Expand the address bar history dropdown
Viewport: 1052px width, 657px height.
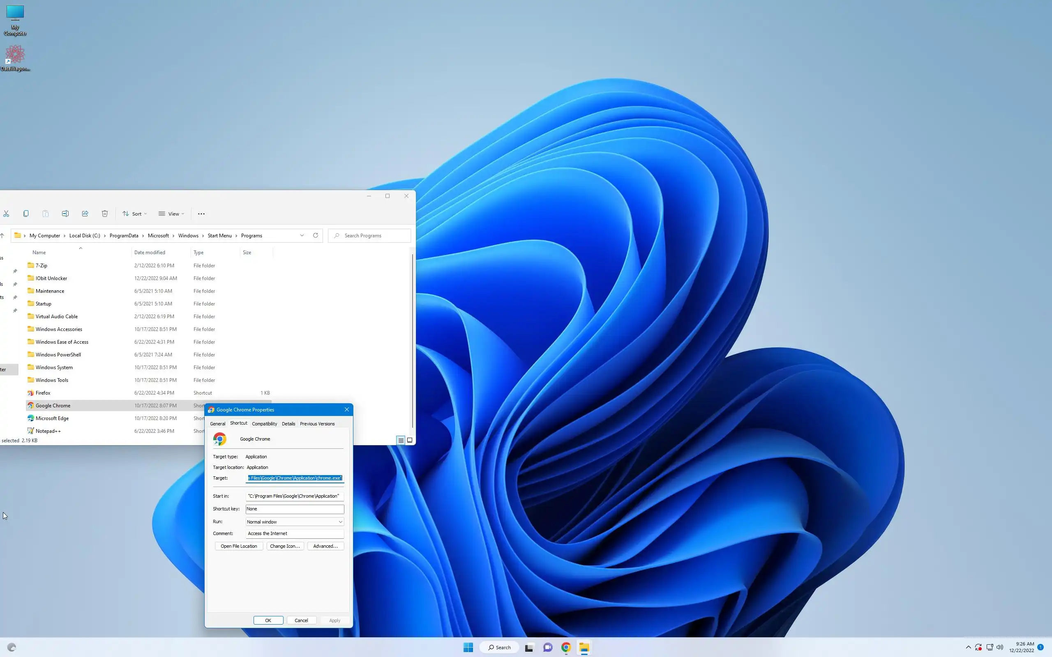pyautogui.click(x=302, y=236)
